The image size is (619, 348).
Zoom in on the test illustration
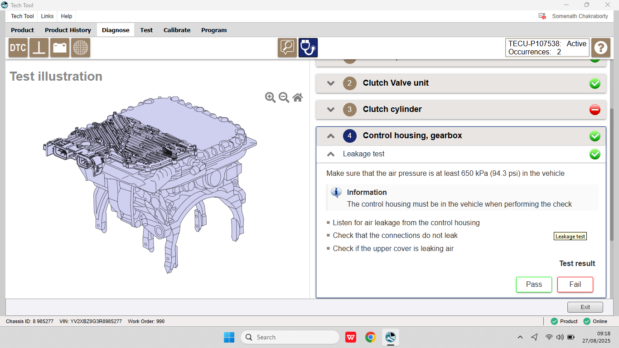coord(271,97)
